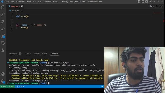Toggle the bottom panel layout
Image resolution: width=165 pixels, height=93 pixels.
[x=143, y=2]
